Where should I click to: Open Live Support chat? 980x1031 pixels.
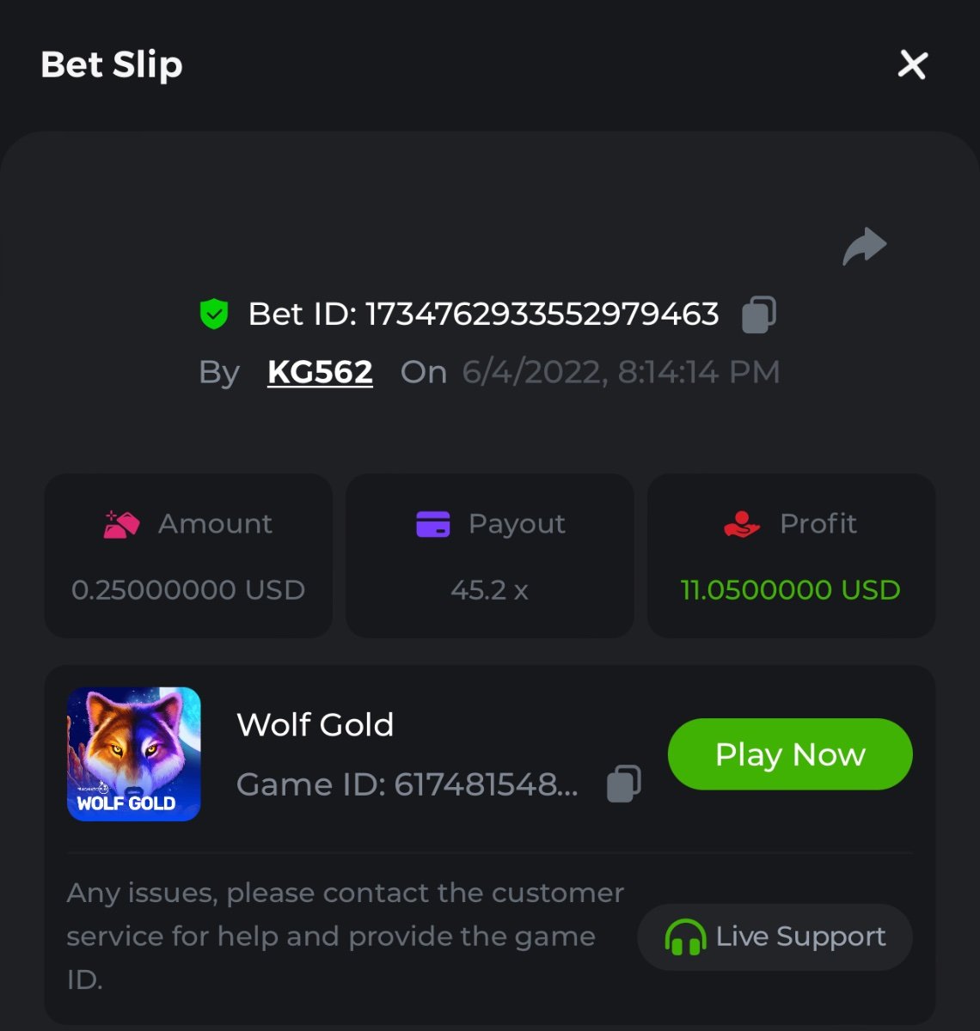click(x=775, y=937)
